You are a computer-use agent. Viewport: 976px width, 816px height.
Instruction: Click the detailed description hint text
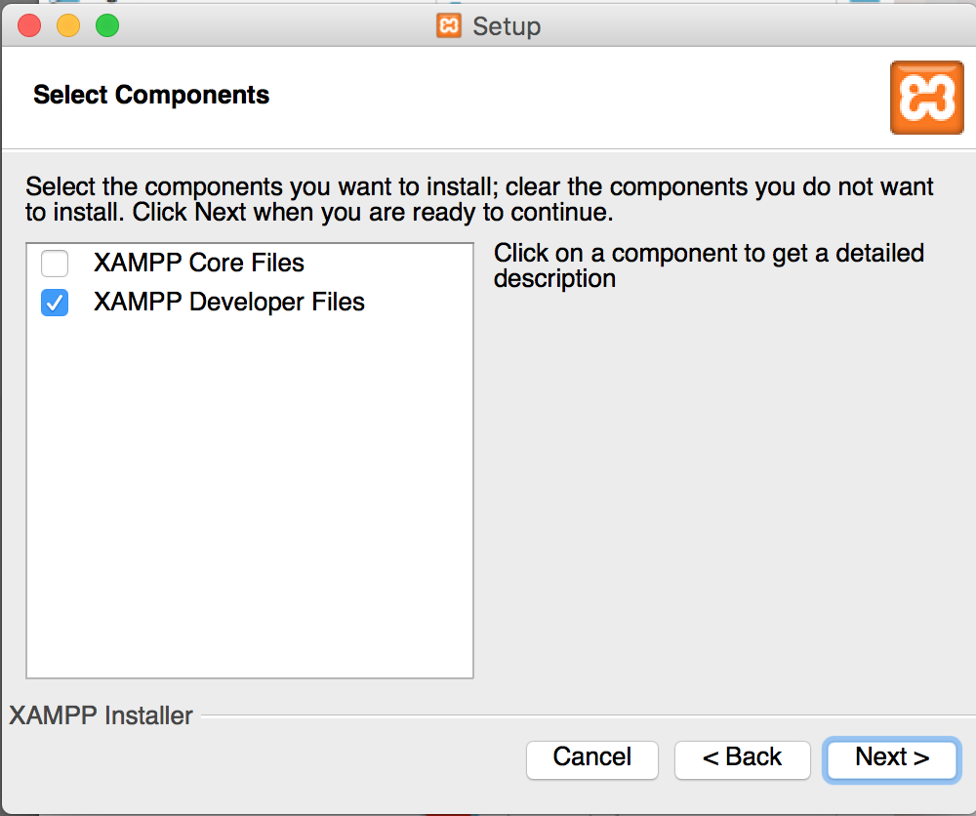click(708, 265)
